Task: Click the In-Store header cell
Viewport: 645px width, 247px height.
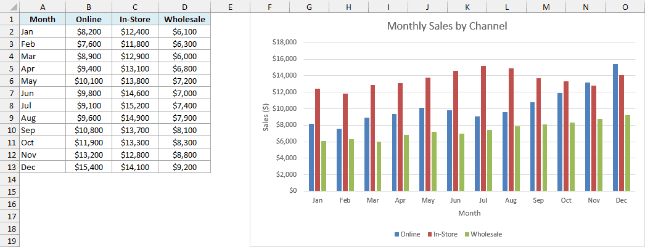Action: coord(135,19)
